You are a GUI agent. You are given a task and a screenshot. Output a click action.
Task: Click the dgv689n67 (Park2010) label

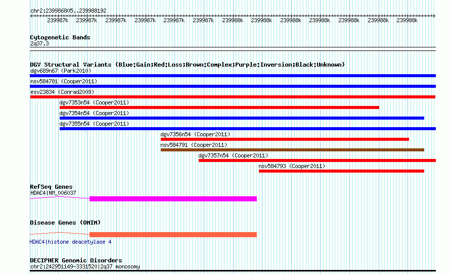(x=61, y=71)
